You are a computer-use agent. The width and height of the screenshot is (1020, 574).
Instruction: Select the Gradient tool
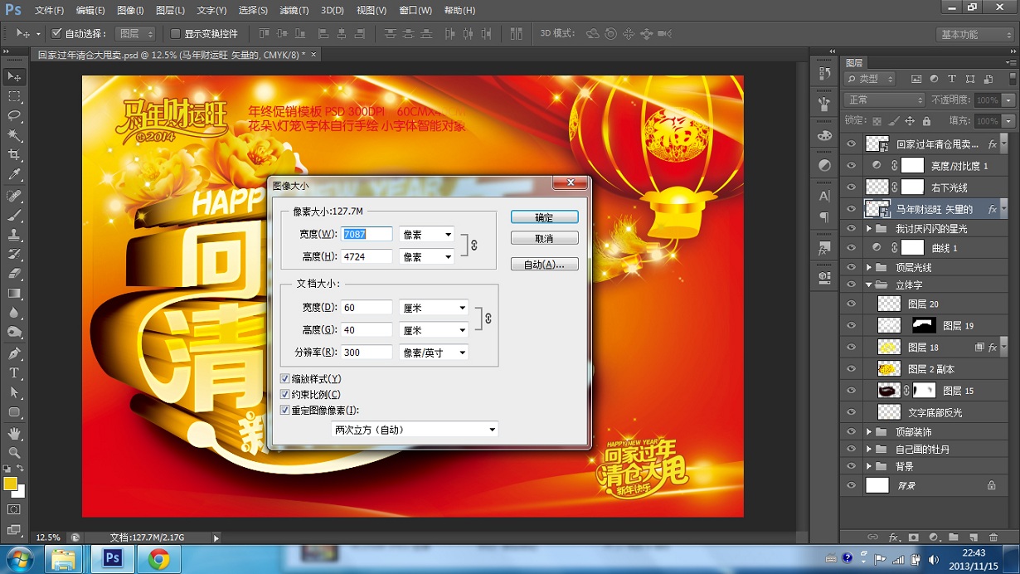pyautogui.click(x=14, y=294)
